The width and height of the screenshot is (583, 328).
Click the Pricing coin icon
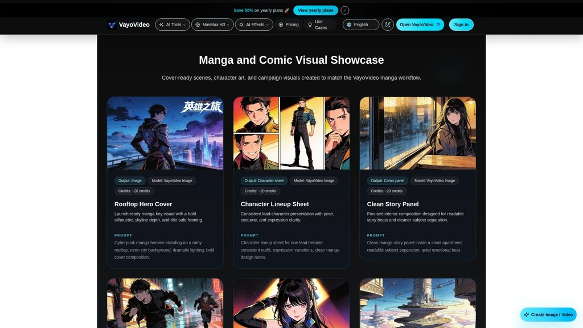click(281, 24)
